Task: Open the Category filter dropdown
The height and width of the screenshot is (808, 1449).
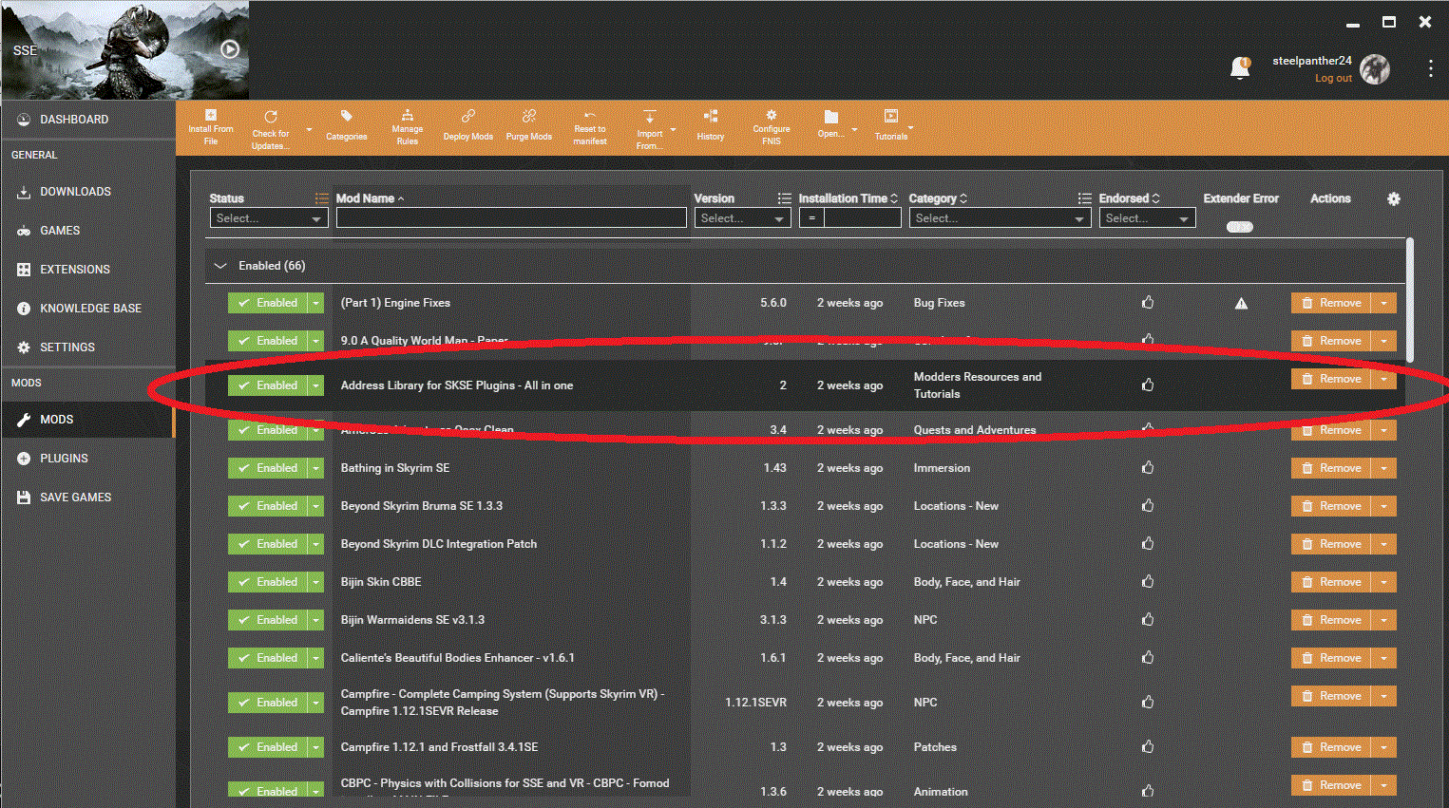Action: [1000, 218]
